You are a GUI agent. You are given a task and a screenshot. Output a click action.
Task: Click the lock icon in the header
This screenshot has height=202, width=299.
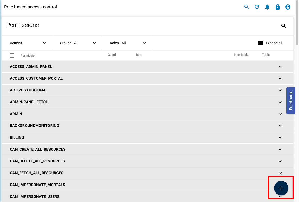(277, 7)
